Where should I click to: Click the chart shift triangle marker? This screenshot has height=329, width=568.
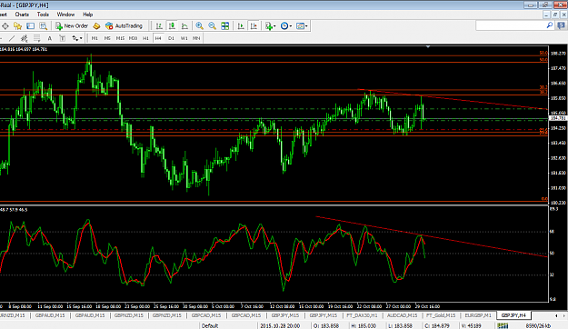click(428, 46)
